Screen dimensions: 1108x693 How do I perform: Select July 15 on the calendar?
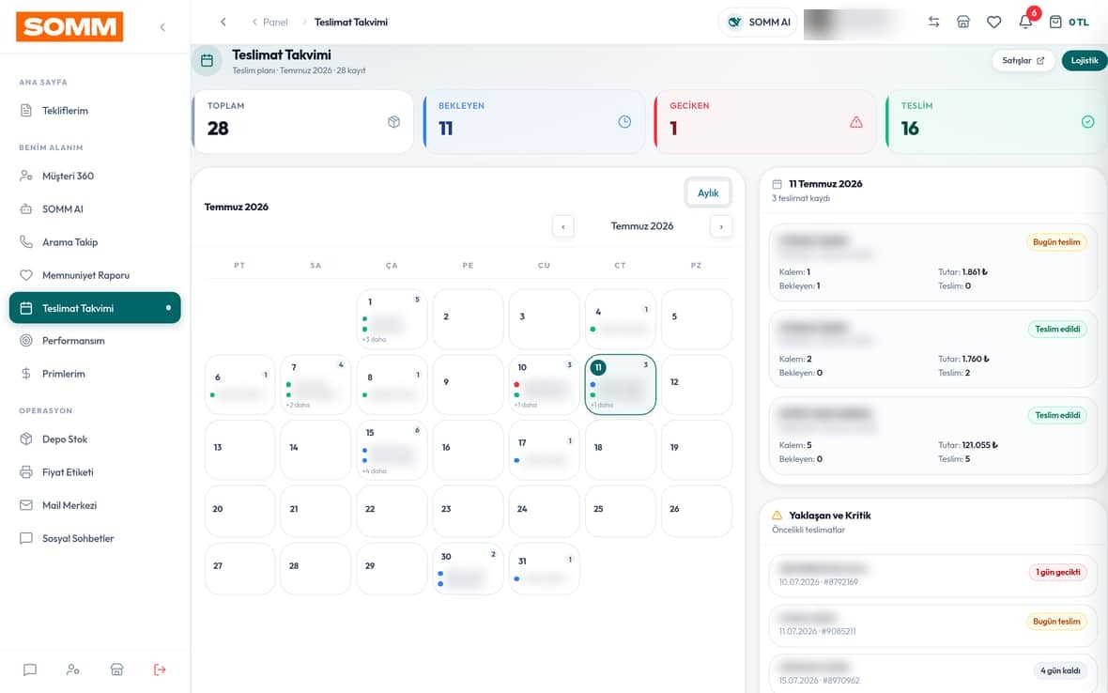point(392,450)
